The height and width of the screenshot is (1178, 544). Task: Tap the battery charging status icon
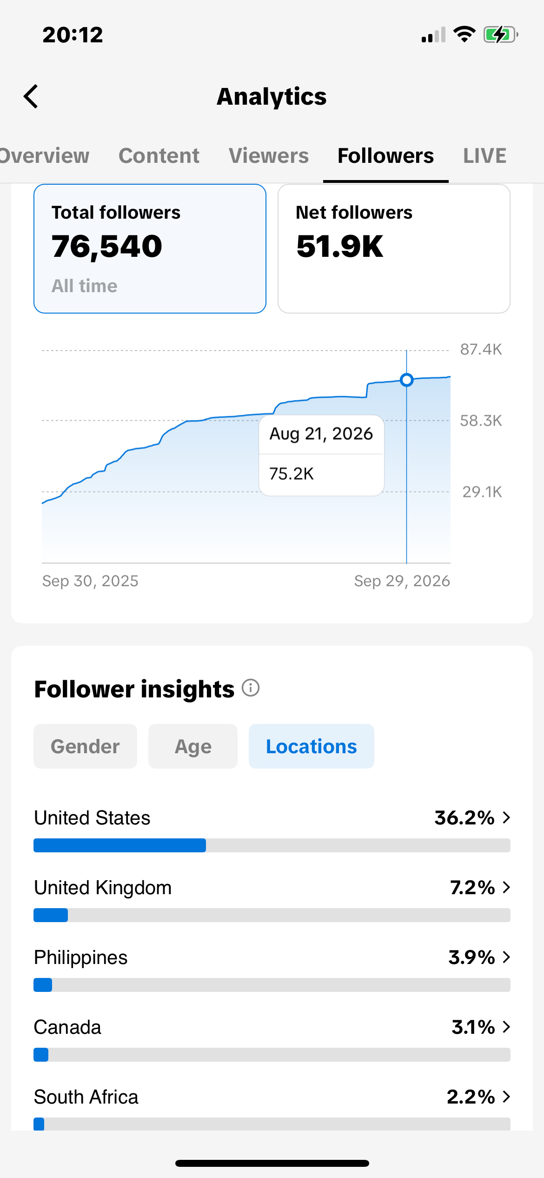click(x=501, y=34)
